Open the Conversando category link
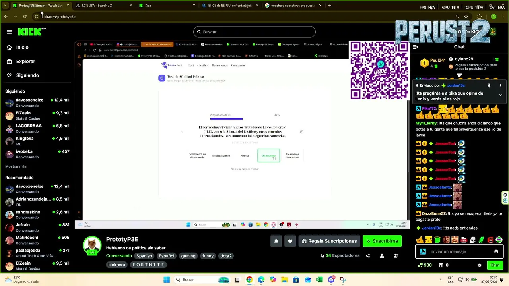 [x=119, y=256]
